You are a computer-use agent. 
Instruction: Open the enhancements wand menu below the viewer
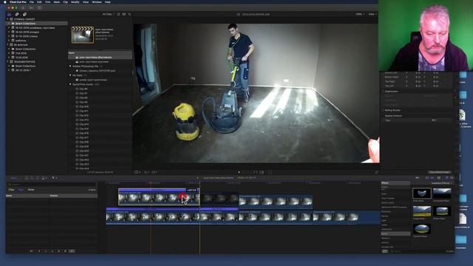(146, 172)
